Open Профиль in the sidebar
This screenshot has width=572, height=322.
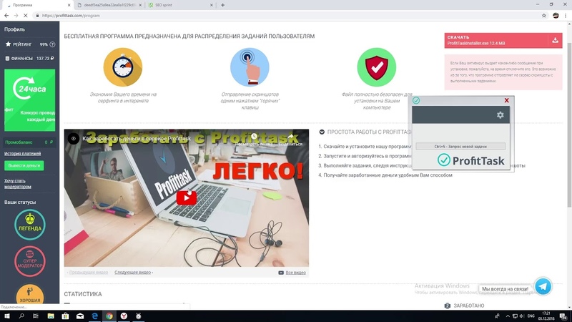pyautogui.click(x=14, y=29)
